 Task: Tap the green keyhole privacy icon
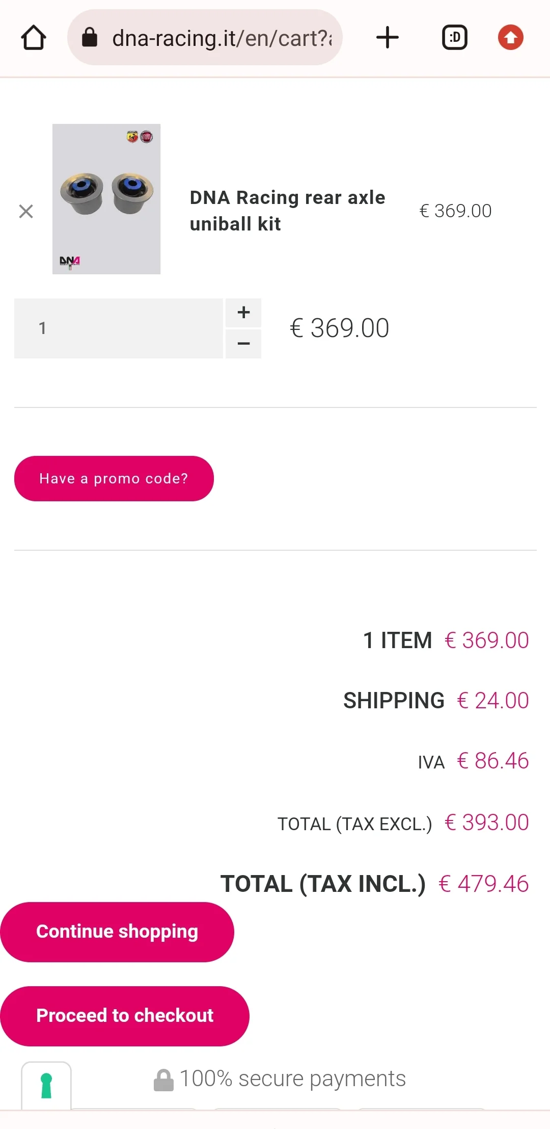click(46, 1085)
